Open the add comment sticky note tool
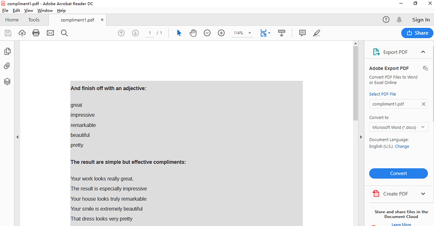Image resolution: width=434 pixels, height=226 pixels. (x=302, y=33)
